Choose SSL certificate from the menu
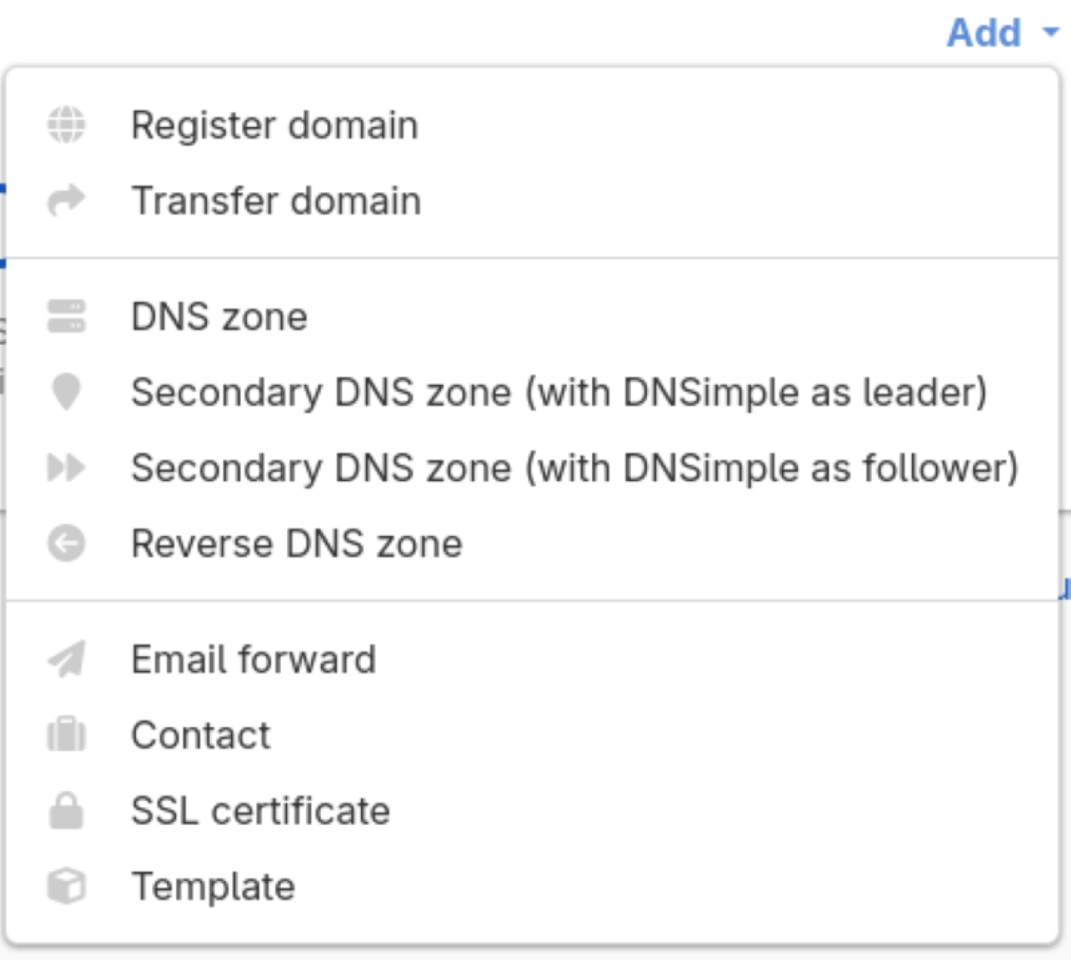The image size is (1071, 960). 260,810
